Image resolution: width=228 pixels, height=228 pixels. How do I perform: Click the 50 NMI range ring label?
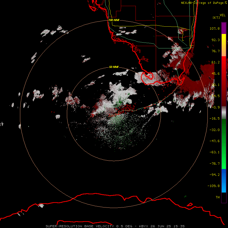pos(114,67)
